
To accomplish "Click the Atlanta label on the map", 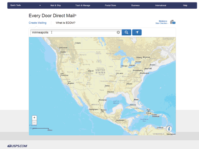I will pos(129,84).
